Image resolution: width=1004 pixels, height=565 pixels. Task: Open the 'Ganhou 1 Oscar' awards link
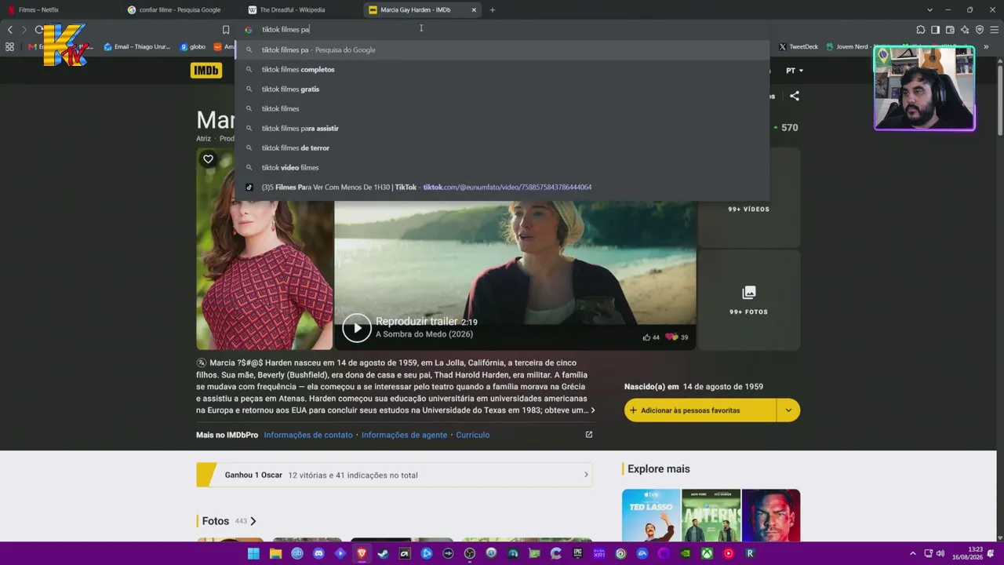[x=394, y=475]
